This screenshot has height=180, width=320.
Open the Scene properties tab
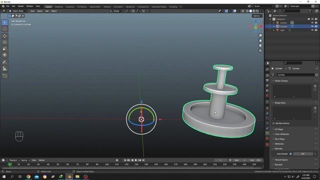(x=267, y=90)
